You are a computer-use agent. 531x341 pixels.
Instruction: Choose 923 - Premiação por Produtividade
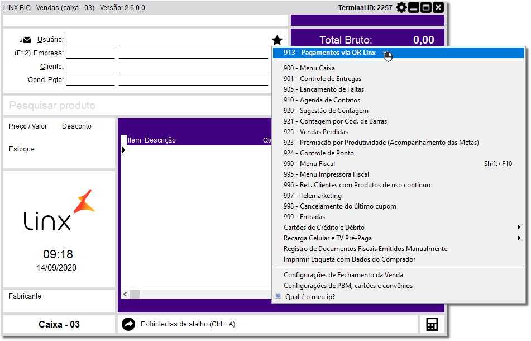click(x=399, y=143)
